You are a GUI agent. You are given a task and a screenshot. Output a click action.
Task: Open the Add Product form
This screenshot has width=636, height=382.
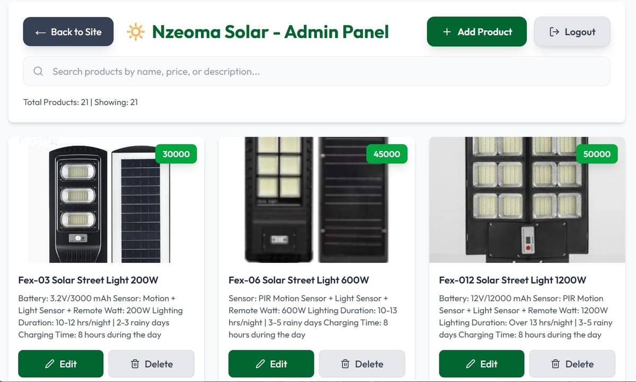[x=476, y=31]
